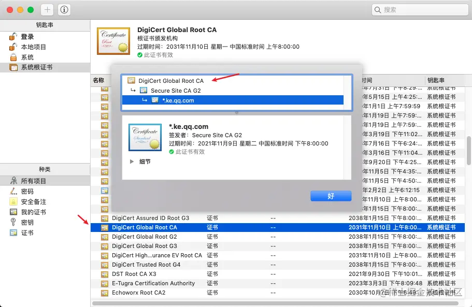
Task: Click the large root certificate thumbnail in header
Action: pos(113,41)
